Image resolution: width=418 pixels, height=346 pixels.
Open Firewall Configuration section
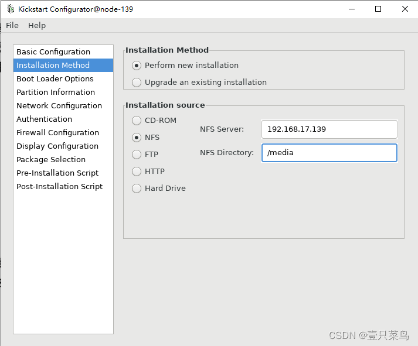63,132
